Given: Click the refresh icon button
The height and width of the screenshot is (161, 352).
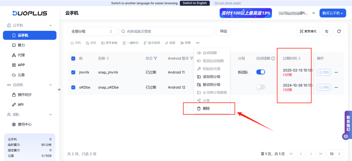Looking at the screenshot, I should click(339, 31).
